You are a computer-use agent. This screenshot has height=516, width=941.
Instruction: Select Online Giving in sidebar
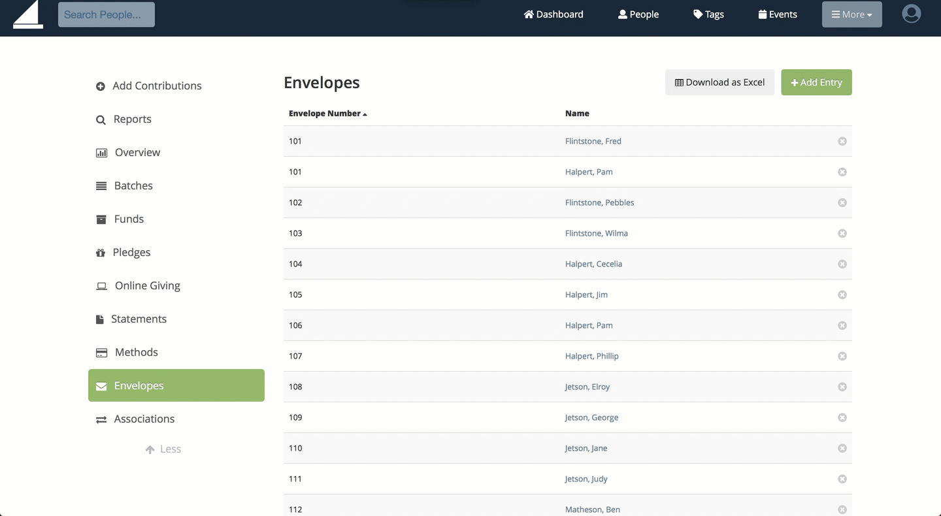coord(147,285)
